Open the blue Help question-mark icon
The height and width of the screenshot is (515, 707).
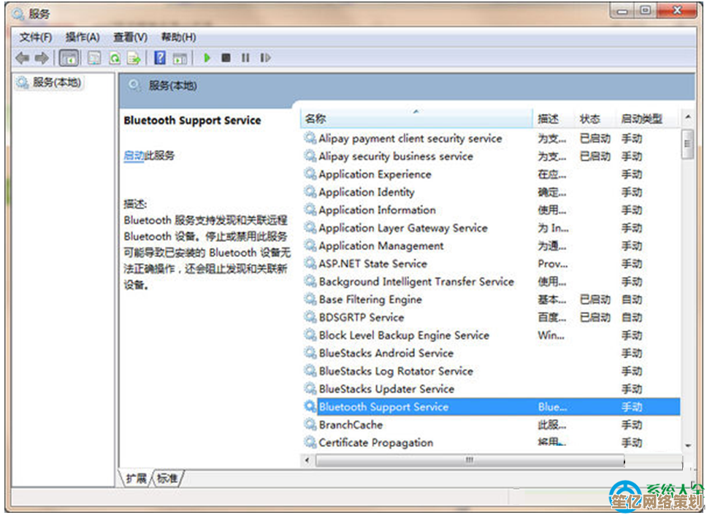tap(160, 58)
